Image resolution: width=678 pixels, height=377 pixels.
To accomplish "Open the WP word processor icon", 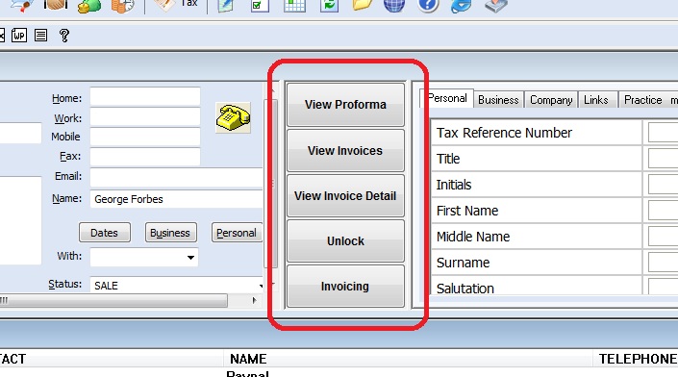I will coord(19,35).
